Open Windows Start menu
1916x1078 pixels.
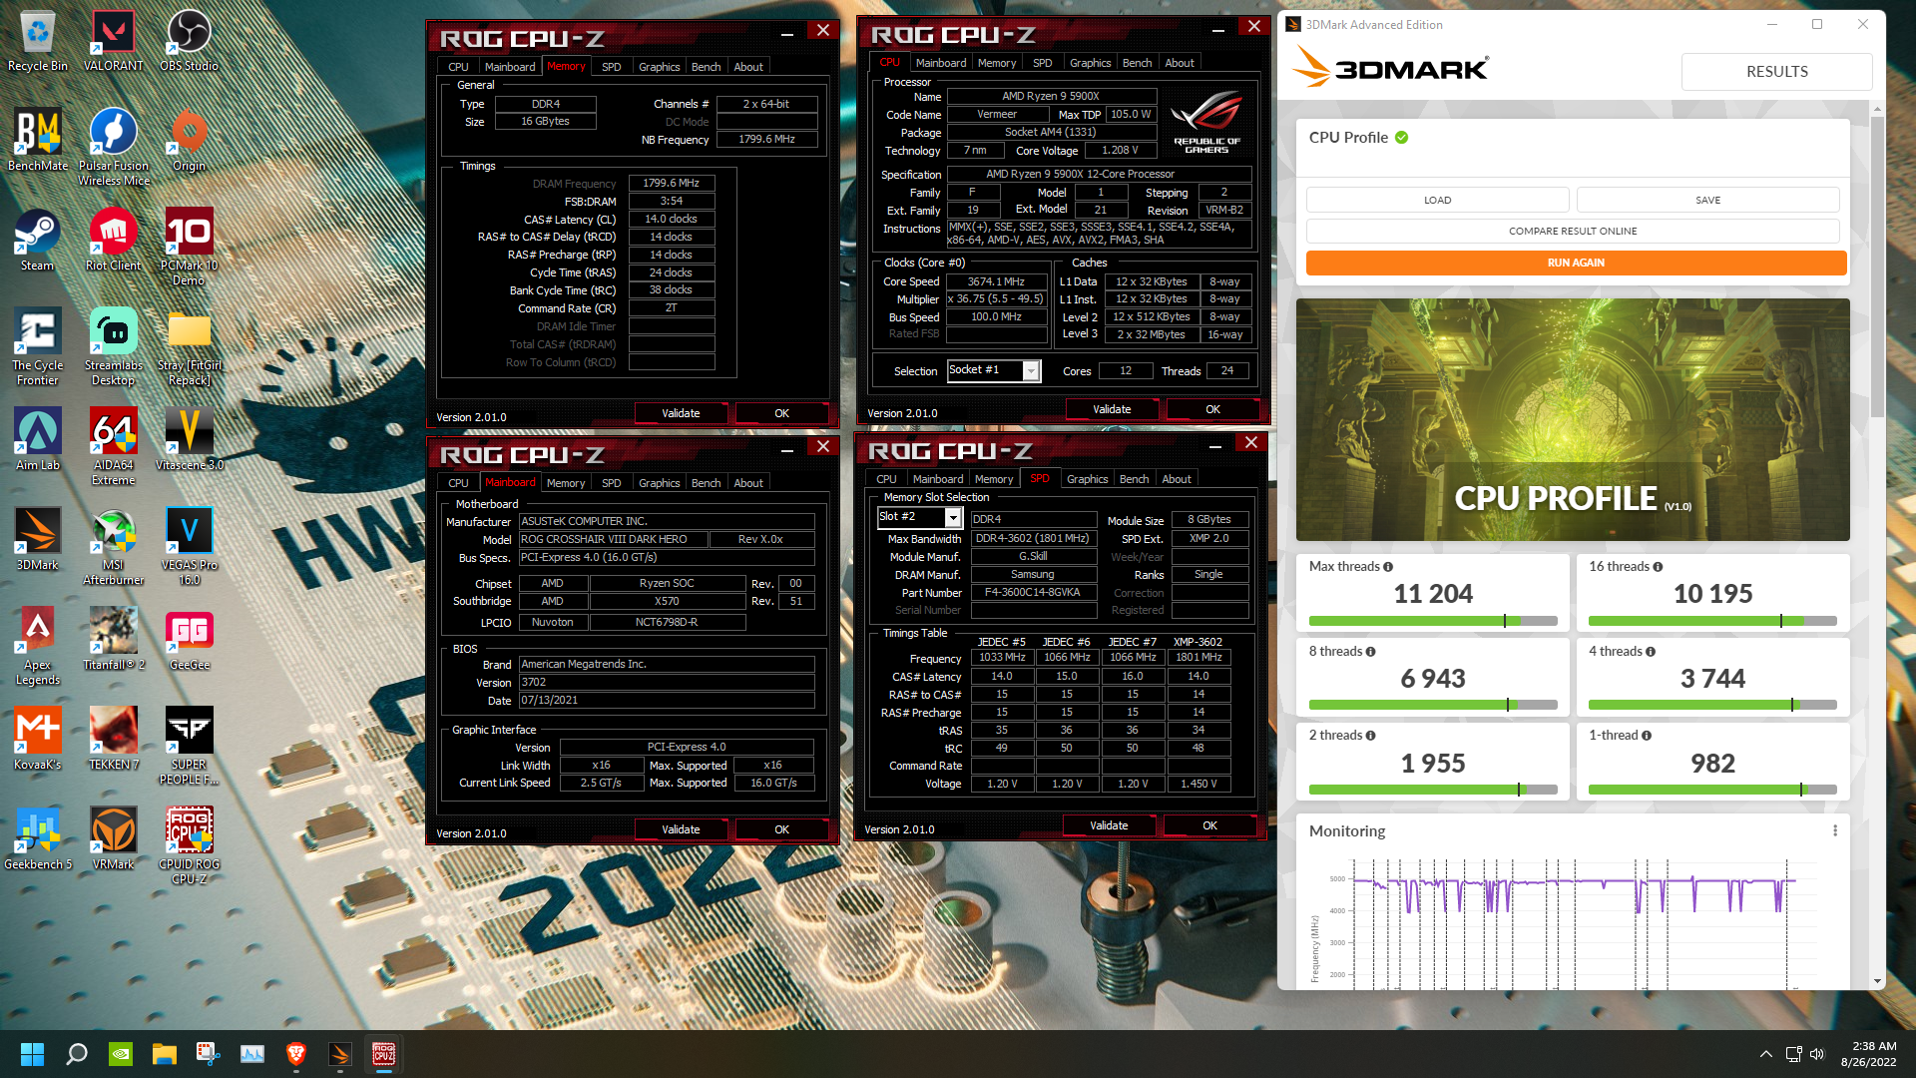pos(32,1054)
